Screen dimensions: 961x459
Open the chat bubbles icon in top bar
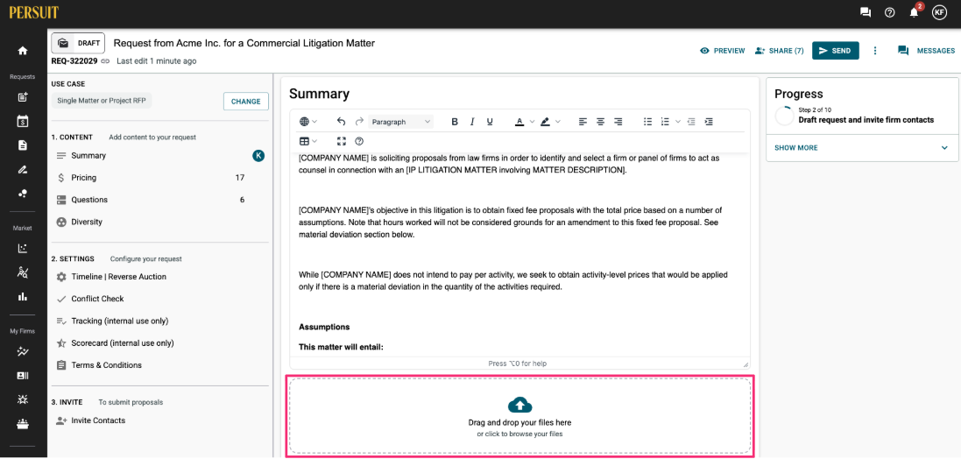pyautogui.click(x=866, y=12)
